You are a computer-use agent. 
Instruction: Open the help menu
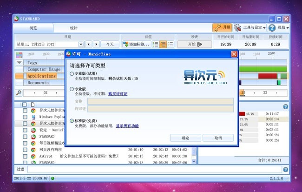pyautogui.click(x=278, y=28)
